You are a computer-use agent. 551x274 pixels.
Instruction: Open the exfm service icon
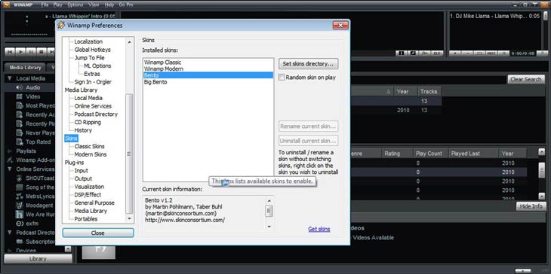[20, 224]
